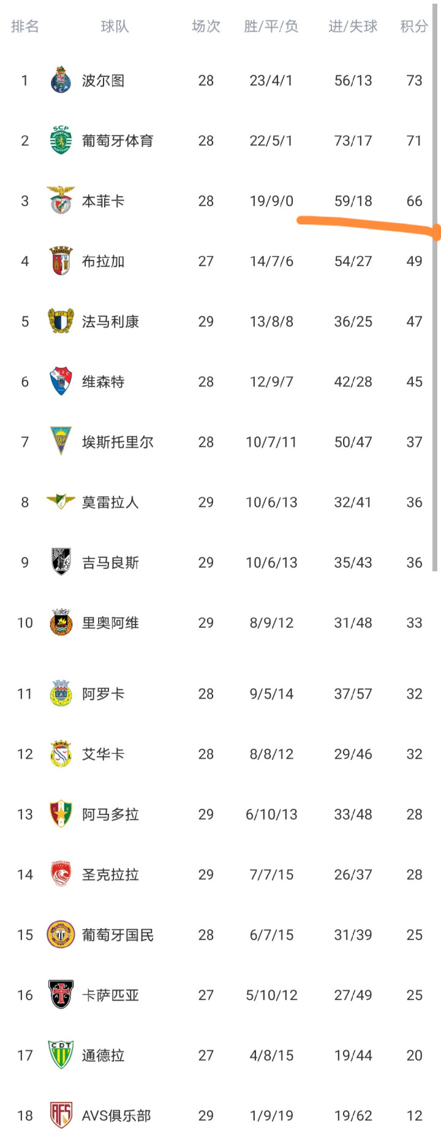Tap the Famalicão (法马利康) crest icon
The height and width of the screenshot is (1135, 441).
(x=61, y=321)
